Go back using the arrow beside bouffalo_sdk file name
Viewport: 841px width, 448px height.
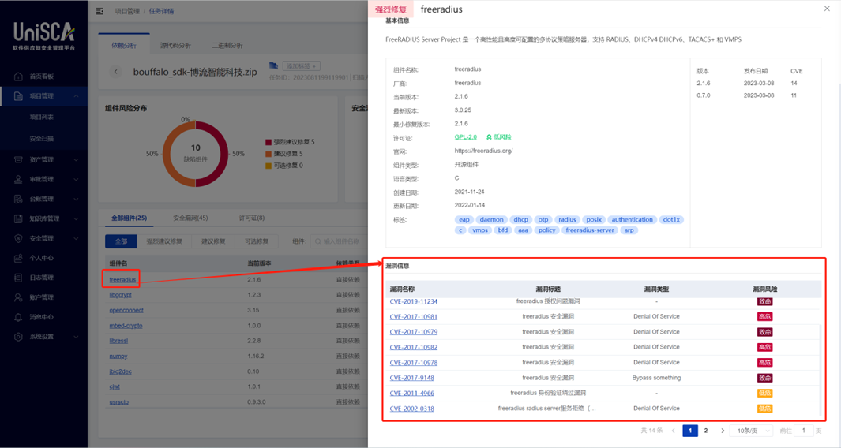(116, 72)
